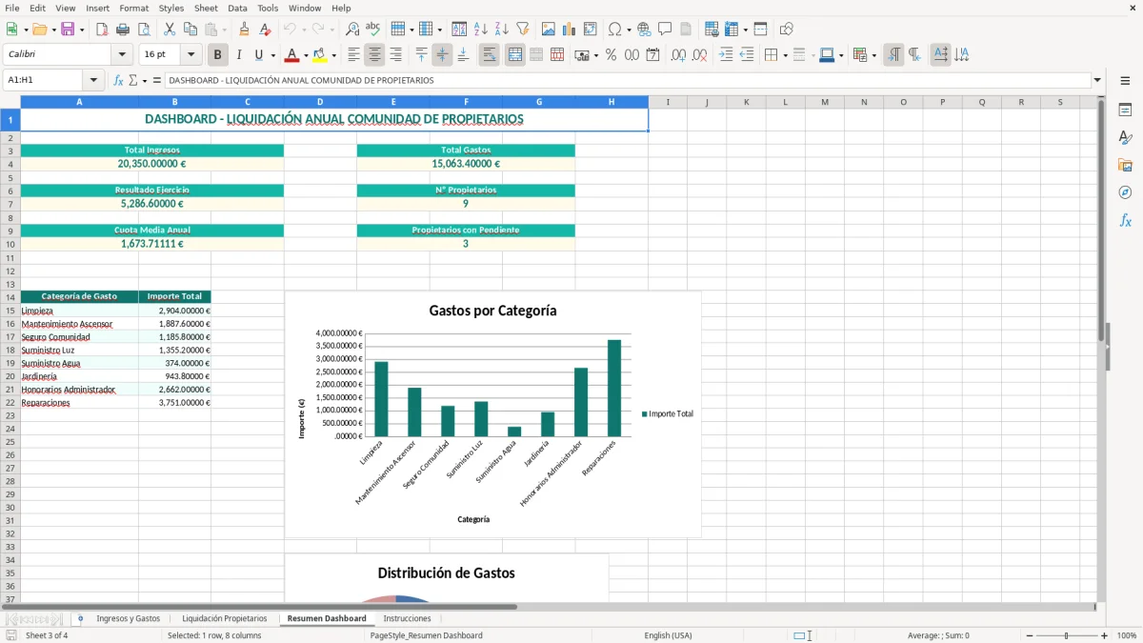Toggle Align Left

click(x=354, y=55)
